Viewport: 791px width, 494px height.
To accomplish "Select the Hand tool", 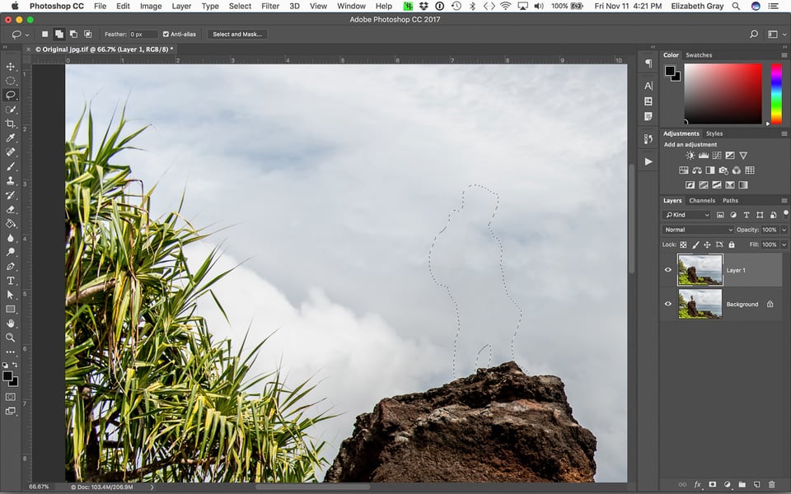I will (x=10, y=324).
